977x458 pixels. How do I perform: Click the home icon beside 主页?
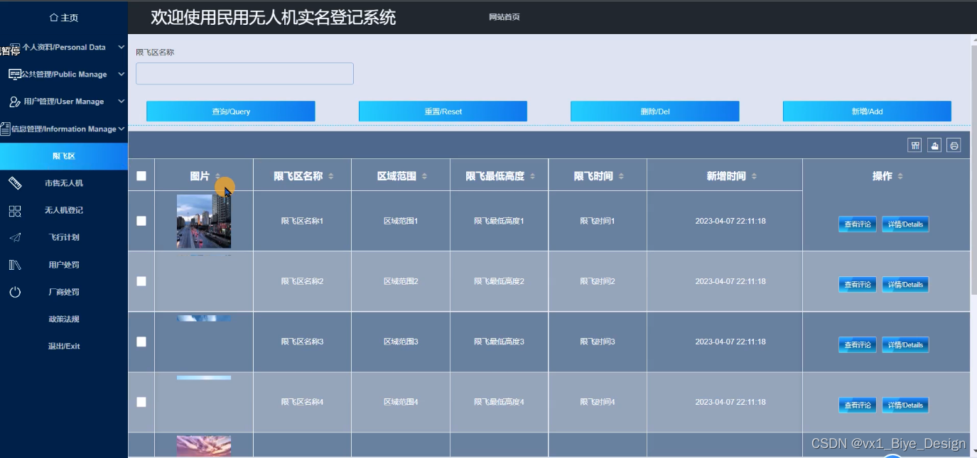point(53,18)
